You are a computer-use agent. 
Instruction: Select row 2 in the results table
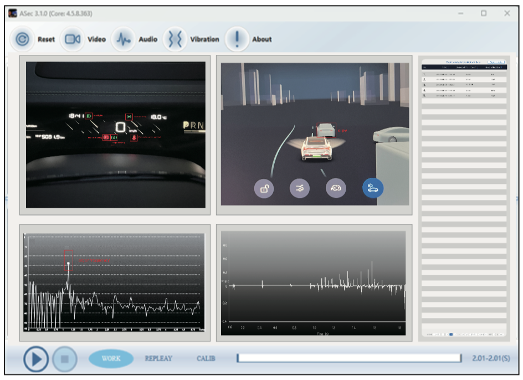464,80
